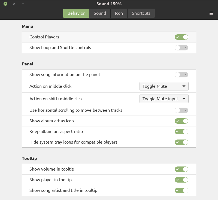
Task: Open the Icon tab
Action: pyautogui.click(x=119, y=13)
